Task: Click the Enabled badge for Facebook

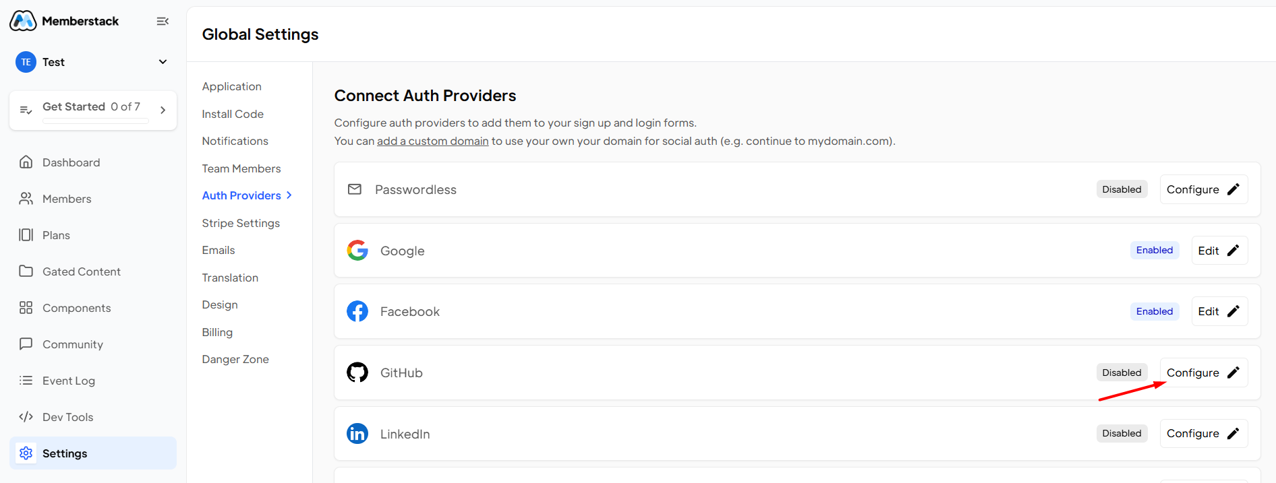Action: tap(1155, 311)
